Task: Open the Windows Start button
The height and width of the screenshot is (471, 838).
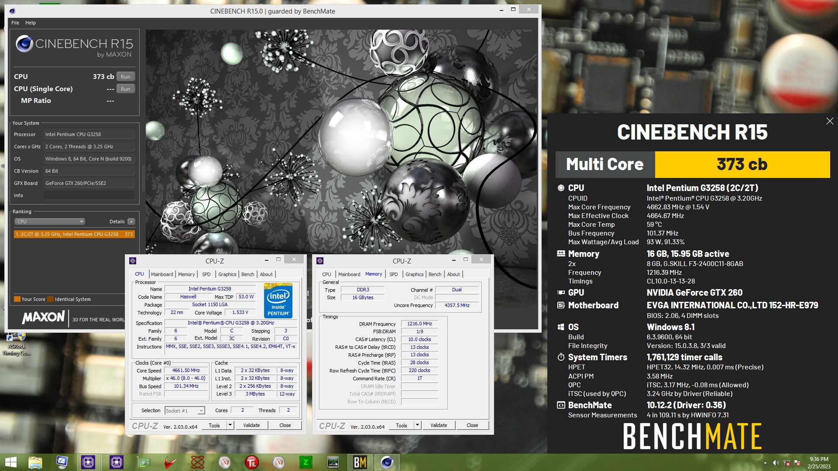Action: (10, 462)
